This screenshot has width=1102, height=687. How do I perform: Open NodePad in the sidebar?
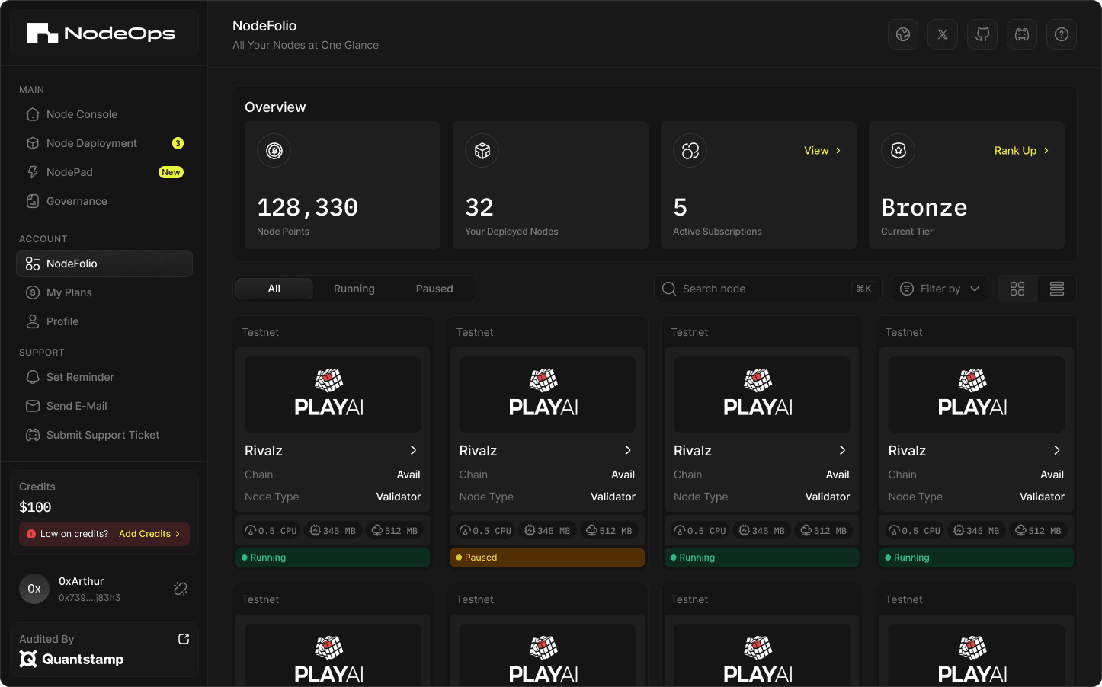click(x=104, y=172)
